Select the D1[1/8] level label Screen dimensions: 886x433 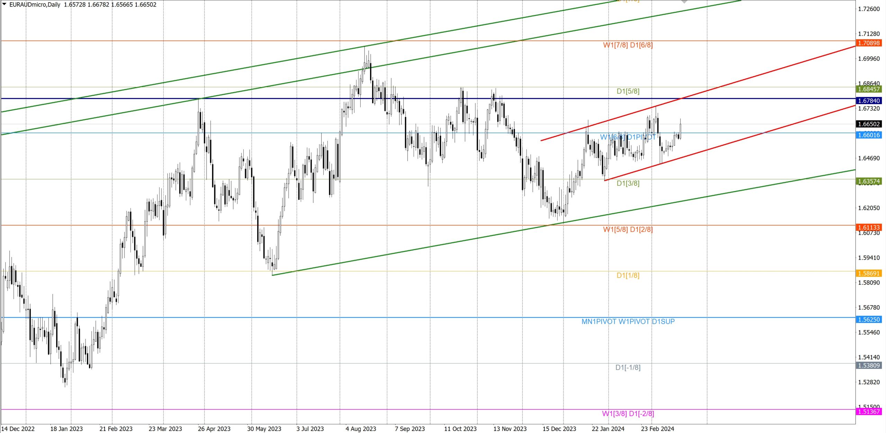point(628,276)
